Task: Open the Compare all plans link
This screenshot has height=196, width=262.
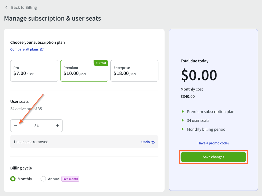Action: 24,49
